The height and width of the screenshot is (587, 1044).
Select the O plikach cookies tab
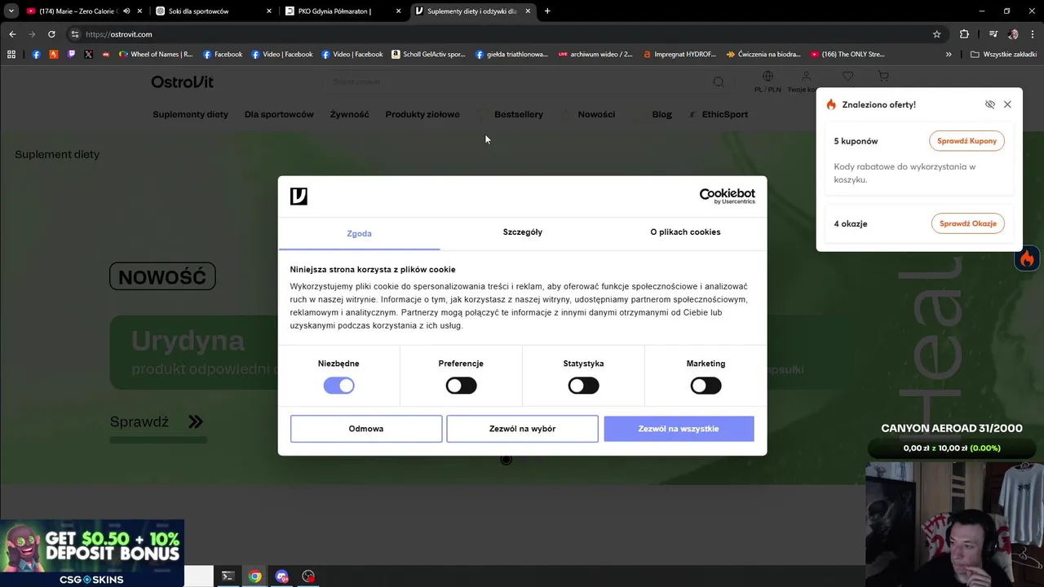pyautogui.click(x=685, y=232)
